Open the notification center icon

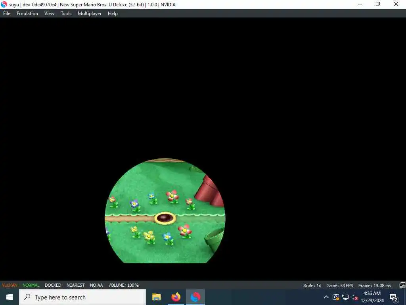(393, 297)
